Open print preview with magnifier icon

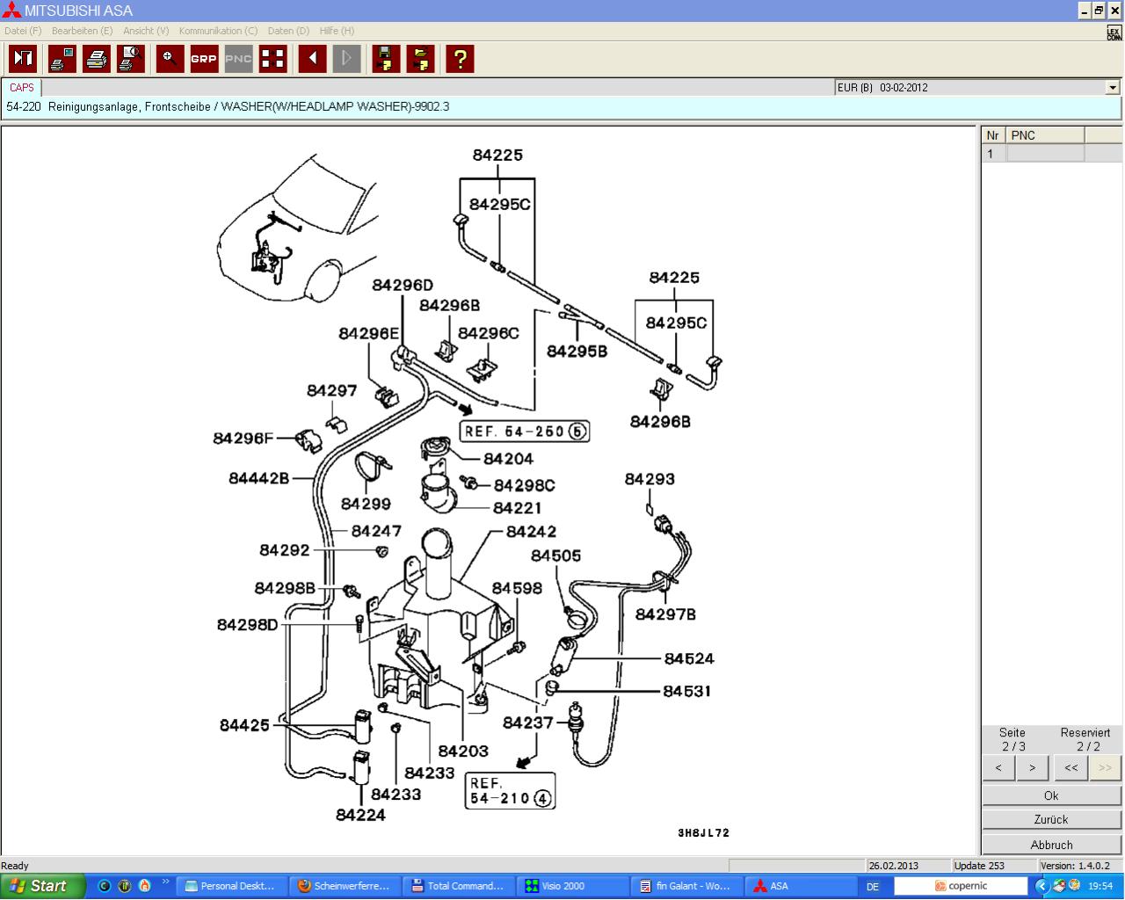pyautogui.click(x=130, y=59)
